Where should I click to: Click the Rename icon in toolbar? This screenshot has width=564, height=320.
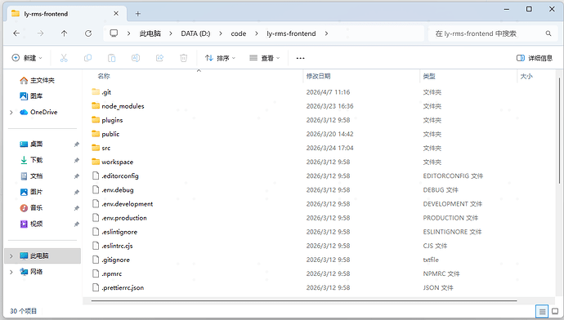pyautogui.click(x=136, y=58)
